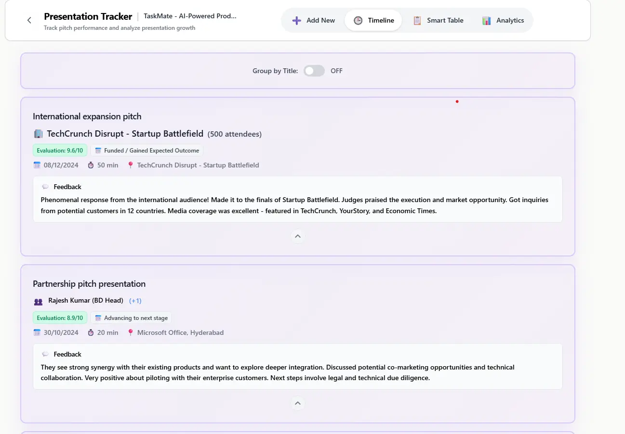This screenshot has width=625, height=434.
Task: Click the Add New button
Action: (314, 21)
